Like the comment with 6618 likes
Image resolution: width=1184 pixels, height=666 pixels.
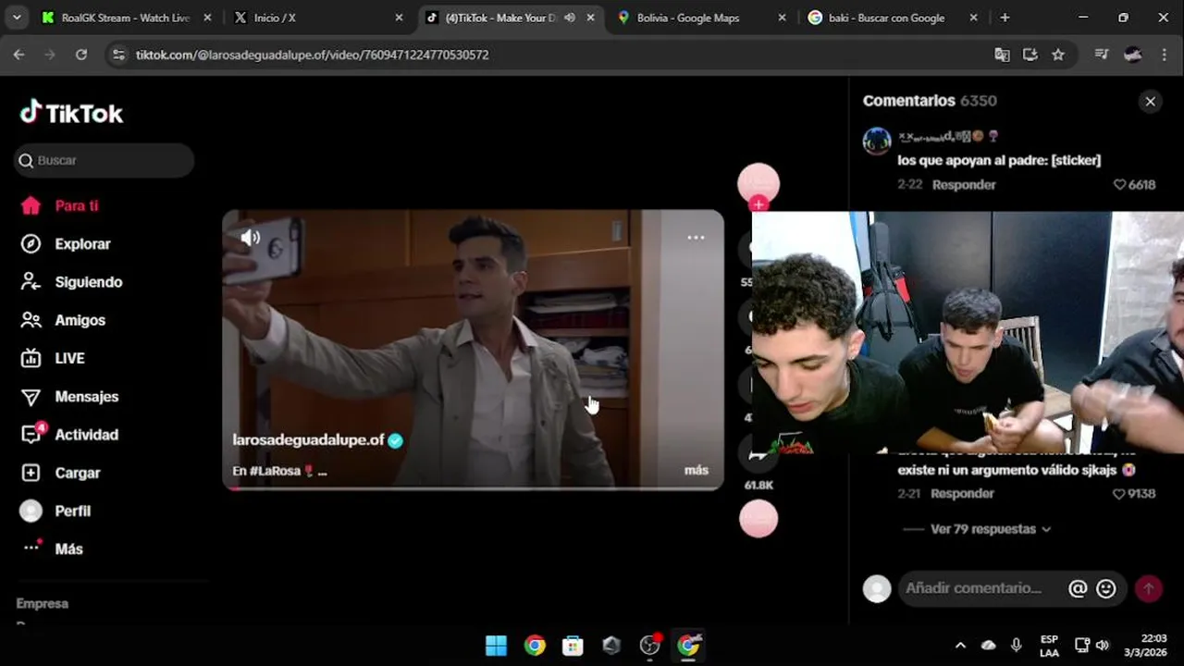click(1119, 184)
